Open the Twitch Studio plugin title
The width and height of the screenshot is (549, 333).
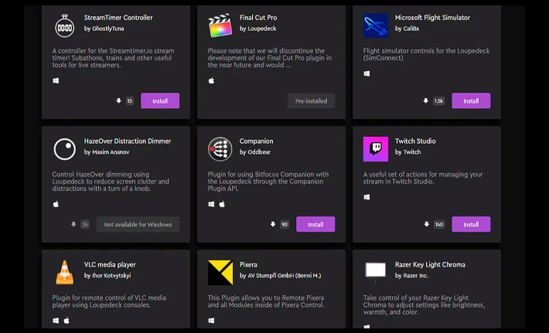tap(415, 141)
